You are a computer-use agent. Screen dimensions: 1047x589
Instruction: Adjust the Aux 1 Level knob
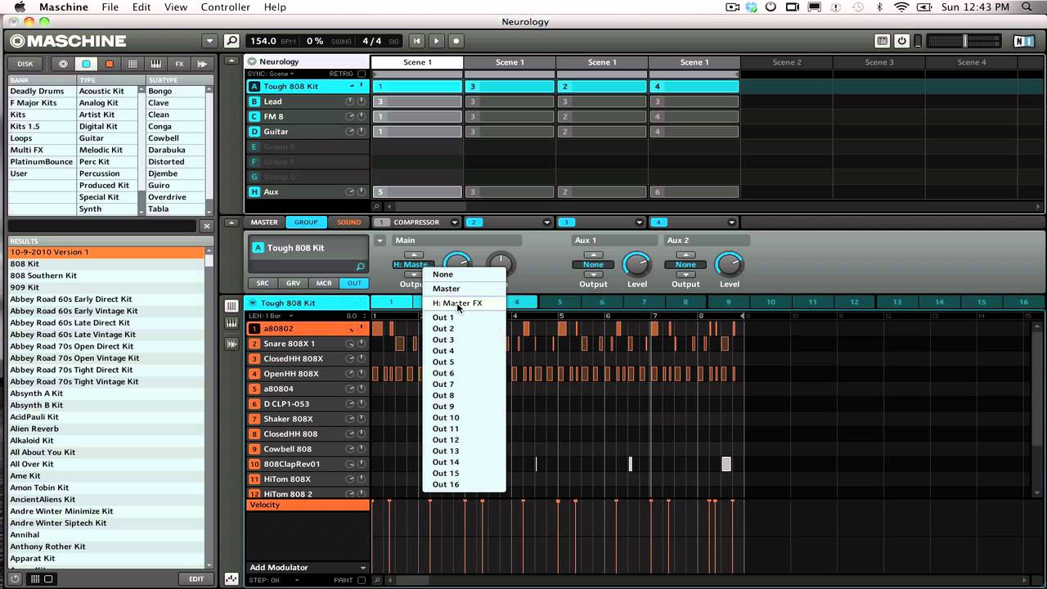[636, 263]
